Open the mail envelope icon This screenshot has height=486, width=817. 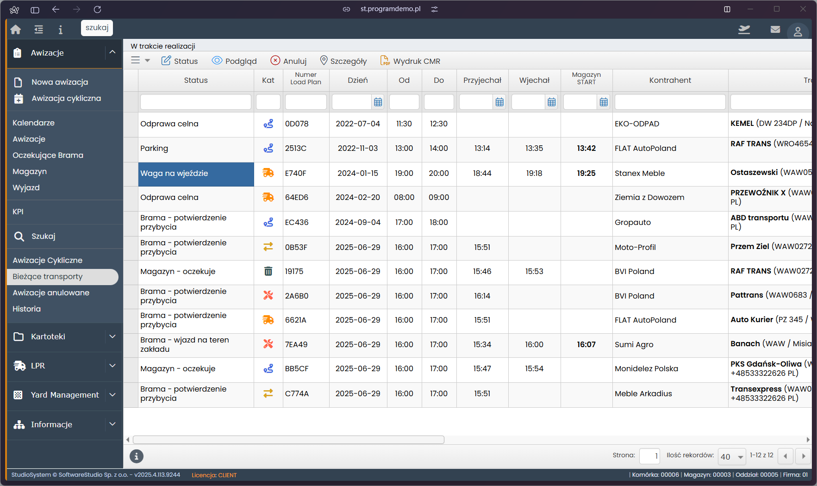(775, 30)
